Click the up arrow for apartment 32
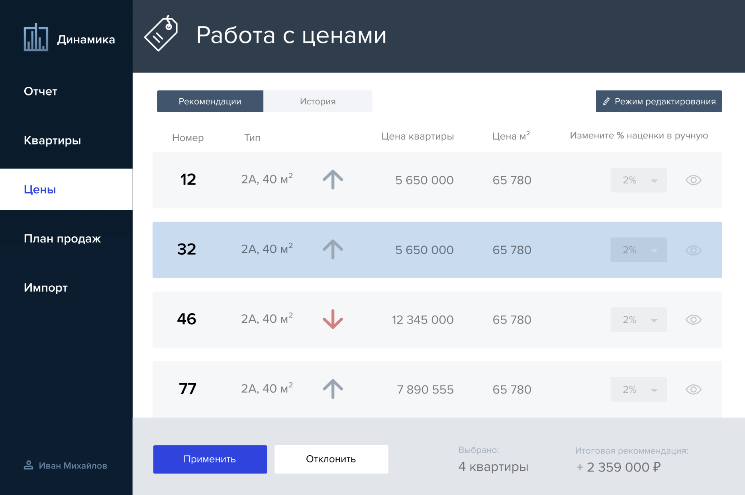The image size is (745, 495). click(x=333, y=249)
